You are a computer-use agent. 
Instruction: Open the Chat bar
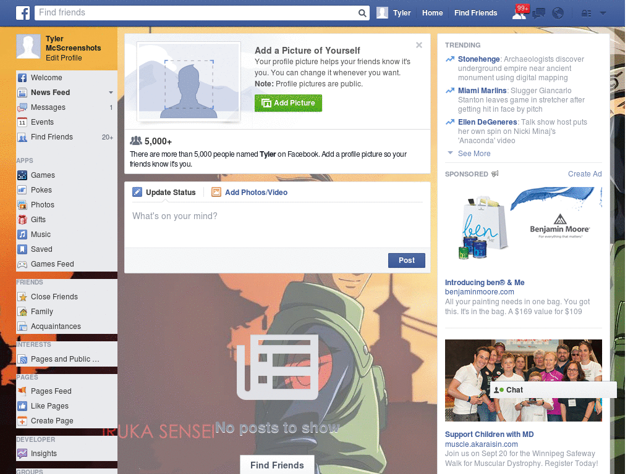click(x=553, y=390)
